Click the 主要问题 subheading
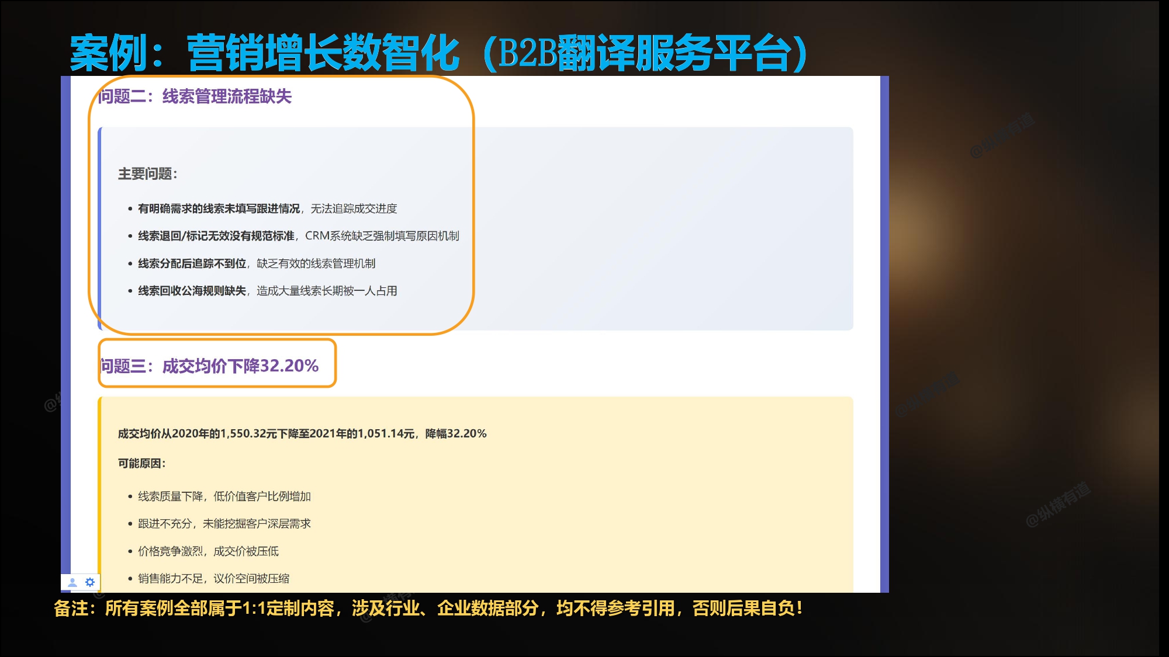This screenshot has width=1169, height=657. click(147, 174)
